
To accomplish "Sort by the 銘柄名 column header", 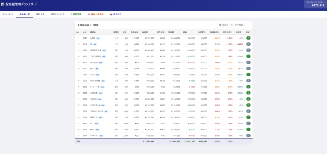I will (93, 32).
